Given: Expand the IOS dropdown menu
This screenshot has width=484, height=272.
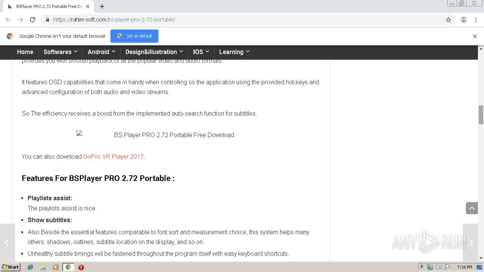Looking at the screenshot, I should click(x=201, y=52).
